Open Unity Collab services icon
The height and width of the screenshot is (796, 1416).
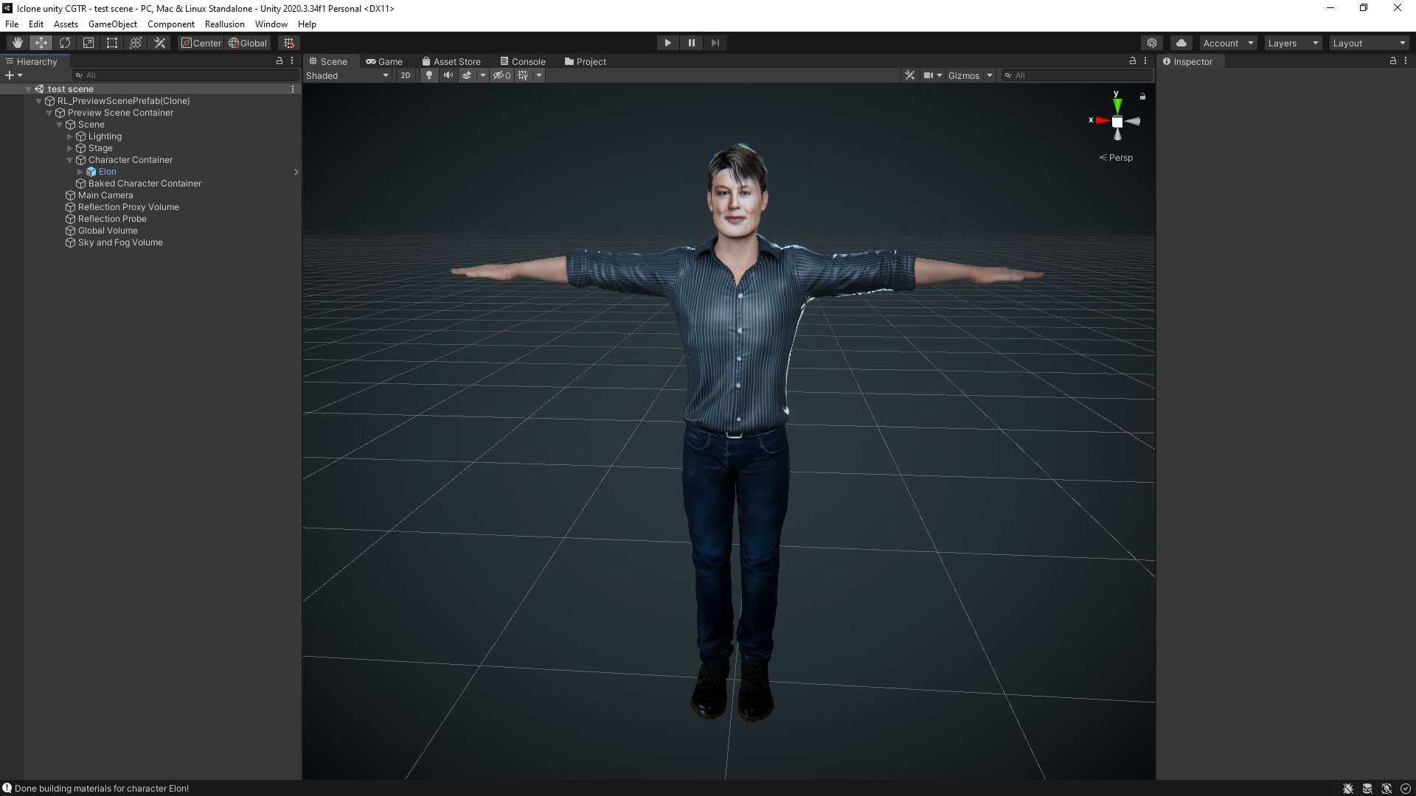(1151, 43)
